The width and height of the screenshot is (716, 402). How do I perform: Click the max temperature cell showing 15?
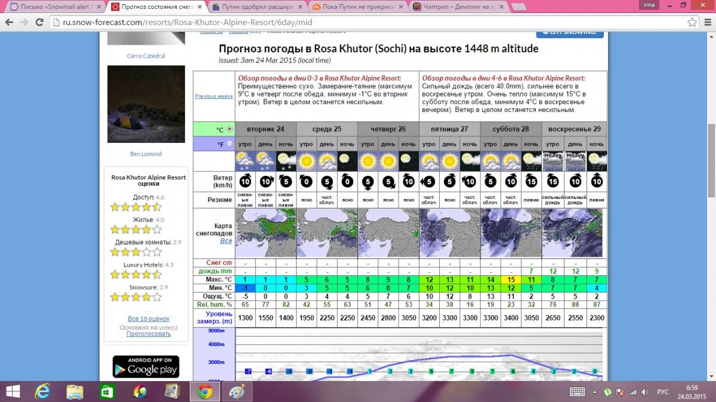pos(511,279)
